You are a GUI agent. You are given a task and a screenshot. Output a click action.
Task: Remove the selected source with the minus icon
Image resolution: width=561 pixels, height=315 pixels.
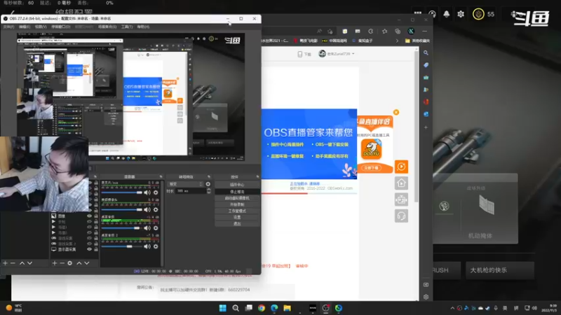coord(62,263)
